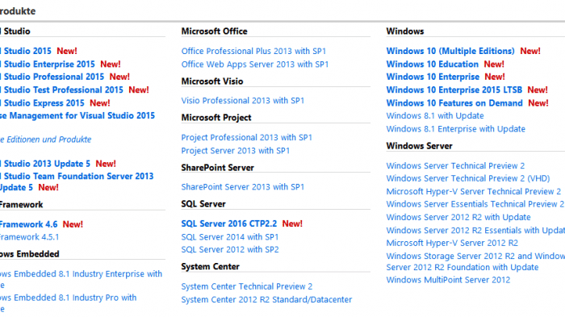565x317 pixels.
Task: Click the Windows Server section heading
Action: click(x=420, y=146)
